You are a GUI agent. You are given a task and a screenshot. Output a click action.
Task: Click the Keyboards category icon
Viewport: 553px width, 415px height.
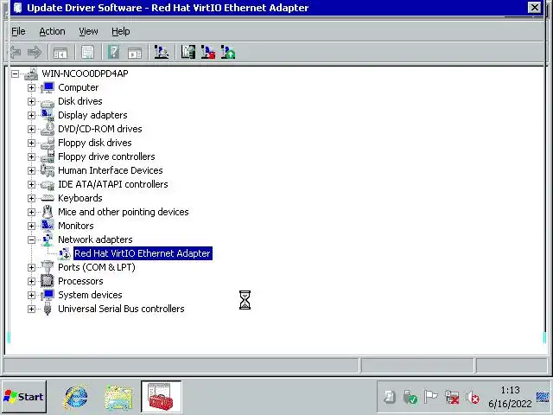click(x=48, y=198)
